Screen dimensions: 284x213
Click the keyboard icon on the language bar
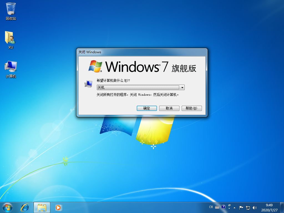coord(217,207)
